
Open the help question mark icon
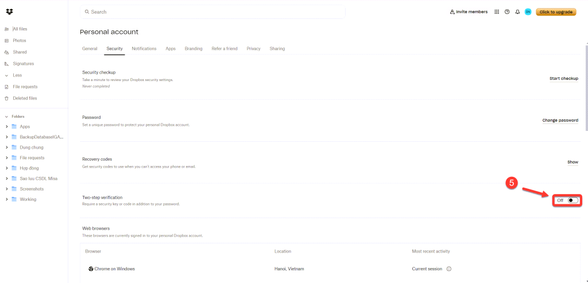pos(507,11)
